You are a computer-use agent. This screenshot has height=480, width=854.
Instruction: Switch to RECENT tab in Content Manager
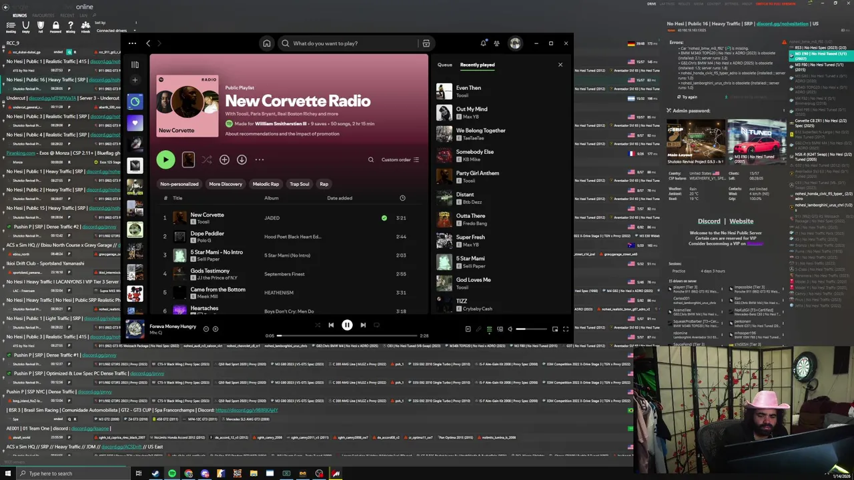(x=67, y=15)
